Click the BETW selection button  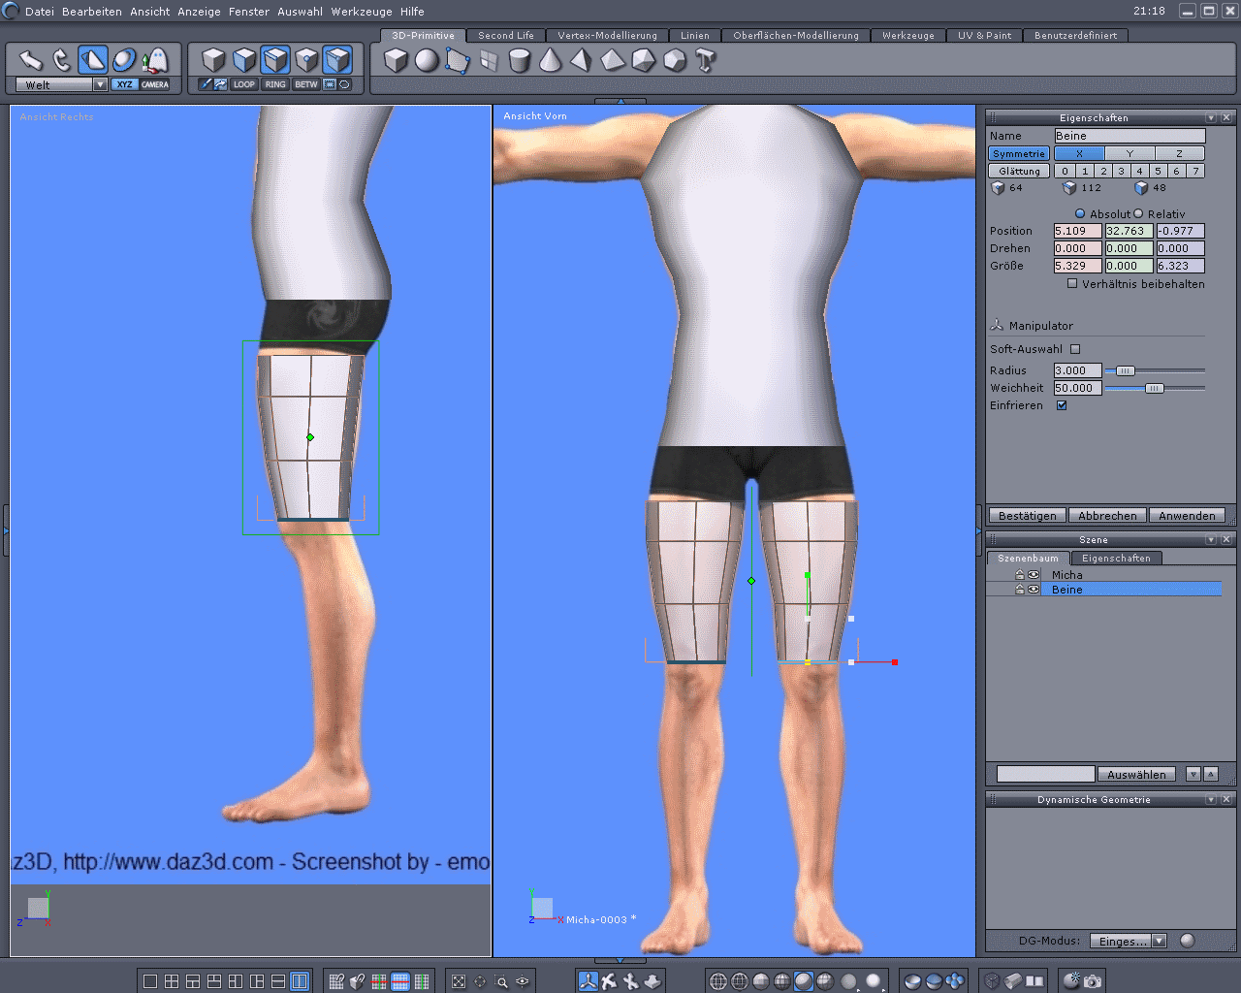(306, 84)
